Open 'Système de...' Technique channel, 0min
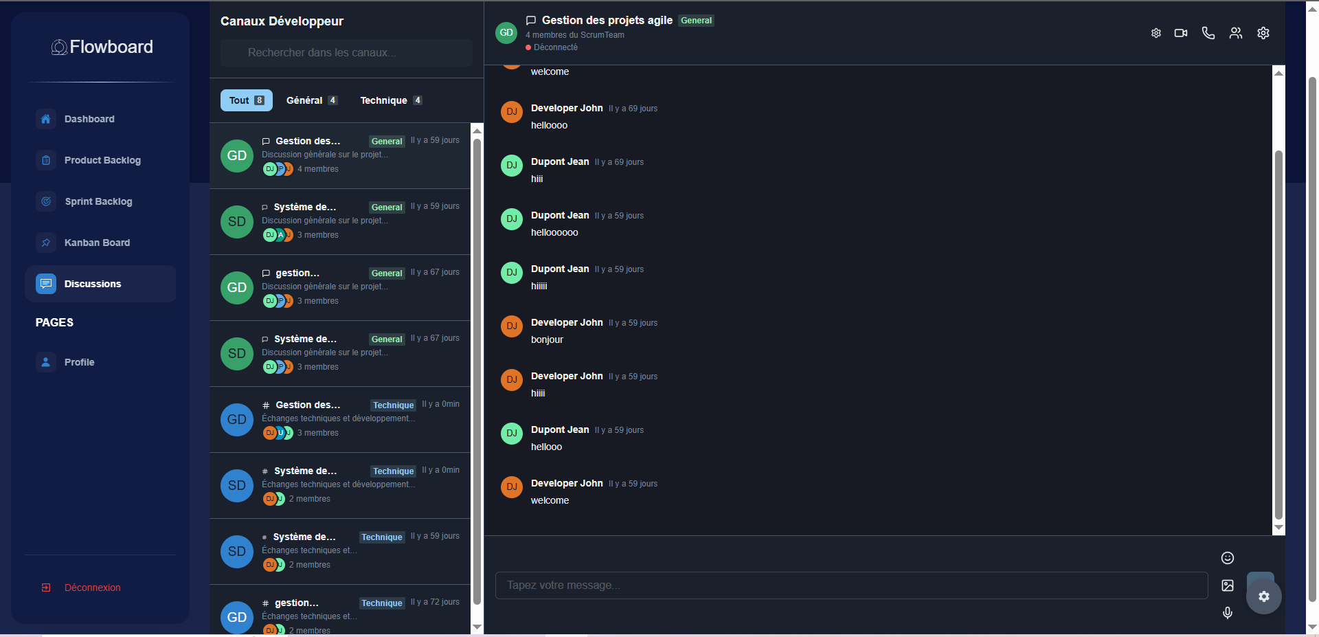Image resolution: width=1319 pixels, height=637 pixels. [340, 486]
